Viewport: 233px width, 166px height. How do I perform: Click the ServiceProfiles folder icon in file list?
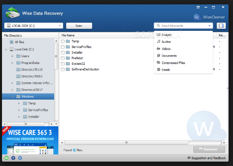pyautogui.click(x=68, y=47)
